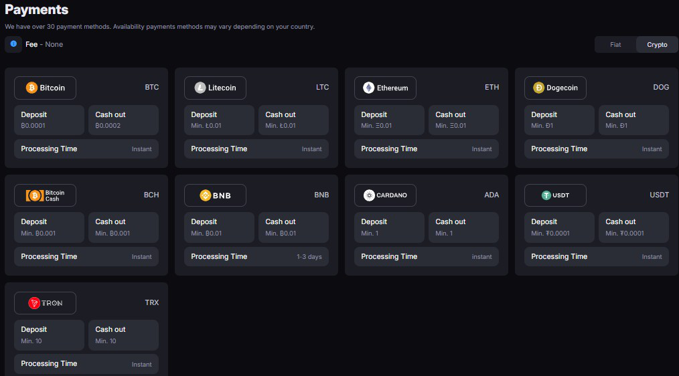The image size is (679, 376).
Task: Open USDT Deposit box
Action: pyautogui.click(x=560, y=227)
